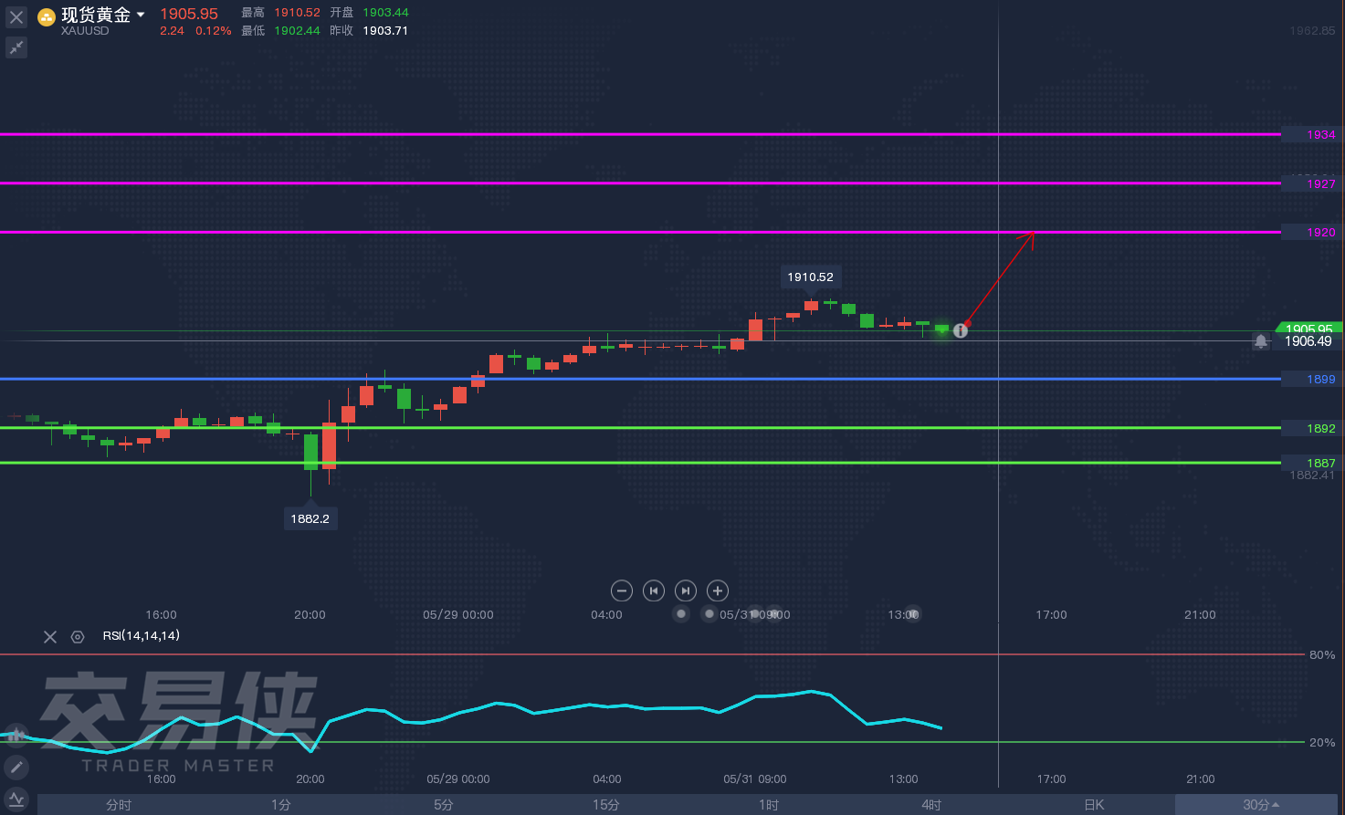Select the 1时 timeframe tab
Image resolution: width=1345 pixels, height=815 pixels.
point(769,805)
